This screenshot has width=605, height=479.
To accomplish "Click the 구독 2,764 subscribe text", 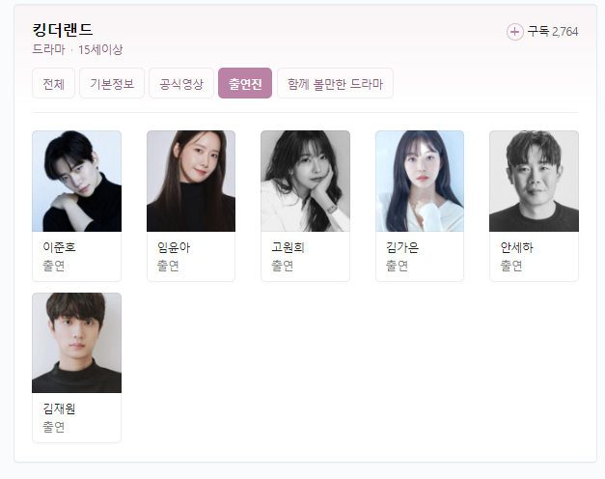I will pos(553,32).
